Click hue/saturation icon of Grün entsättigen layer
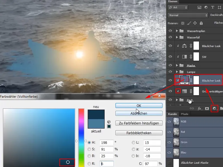223x167 pixels. 185,91
